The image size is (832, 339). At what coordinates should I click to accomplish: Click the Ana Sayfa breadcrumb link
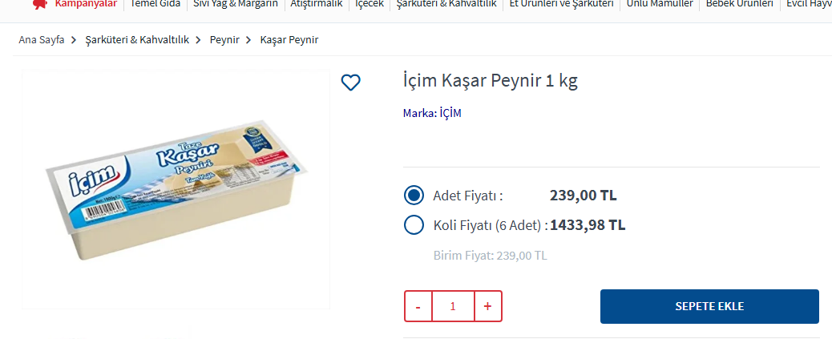coord(42,39)
